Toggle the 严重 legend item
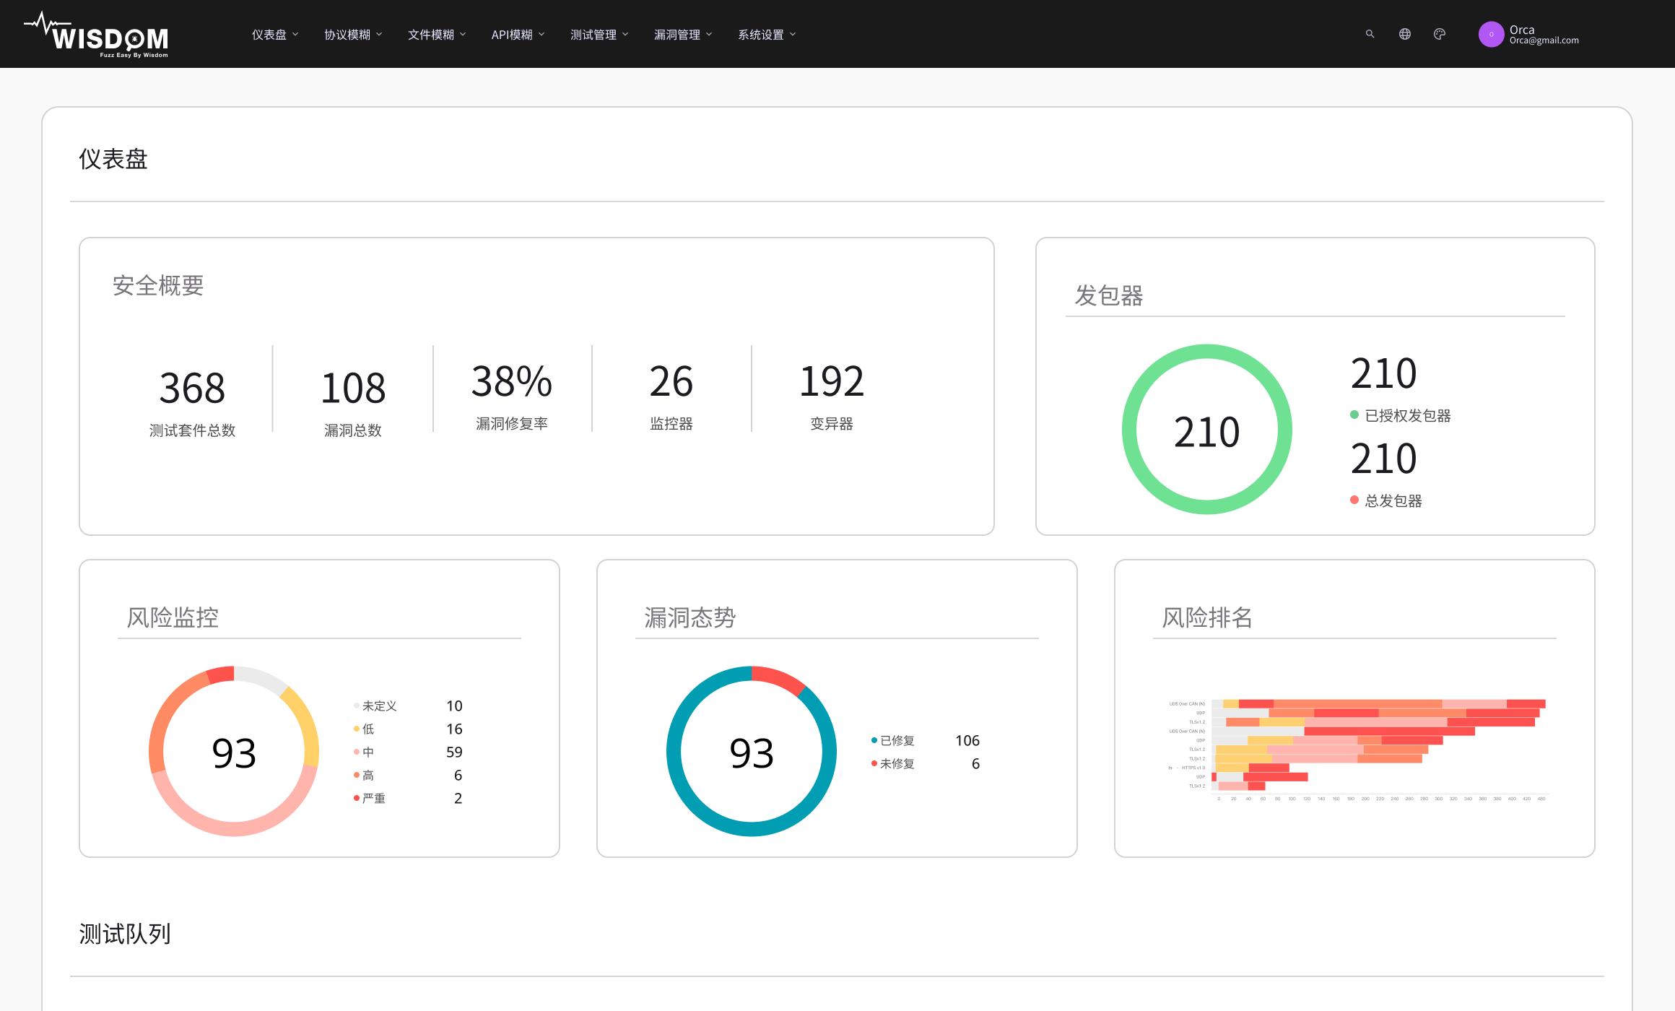The width and height of the screenshot is (1675, 1011). (x=373, y=798)
